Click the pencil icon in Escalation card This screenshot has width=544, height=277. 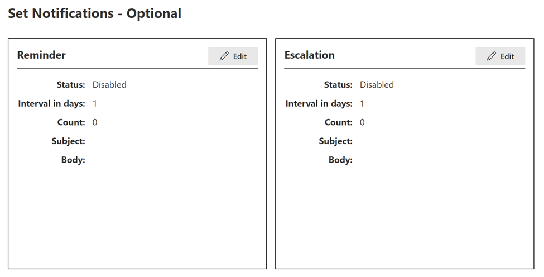click(491, 56)
